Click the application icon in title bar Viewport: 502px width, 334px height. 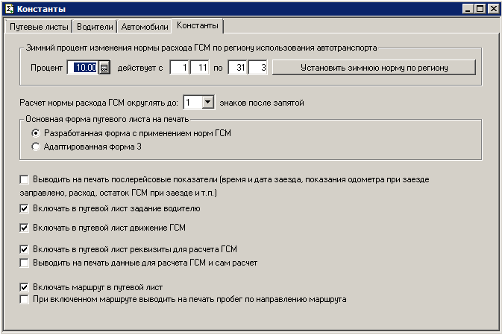tap(9, 9)
